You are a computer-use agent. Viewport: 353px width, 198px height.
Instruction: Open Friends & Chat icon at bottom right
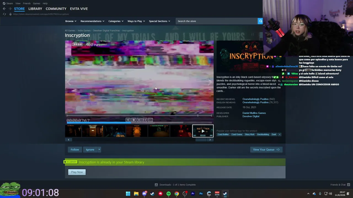(x=349, y=185)
